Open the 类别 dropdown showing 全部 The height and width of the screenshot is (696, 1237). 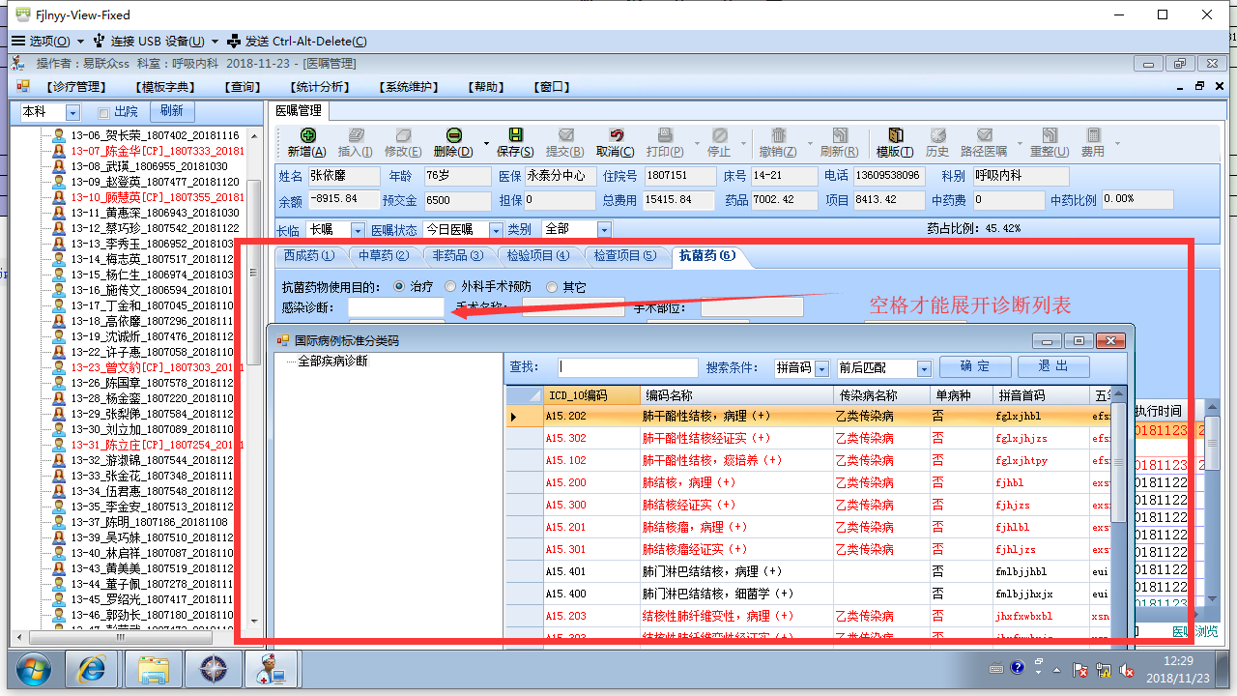click(604, 230)
